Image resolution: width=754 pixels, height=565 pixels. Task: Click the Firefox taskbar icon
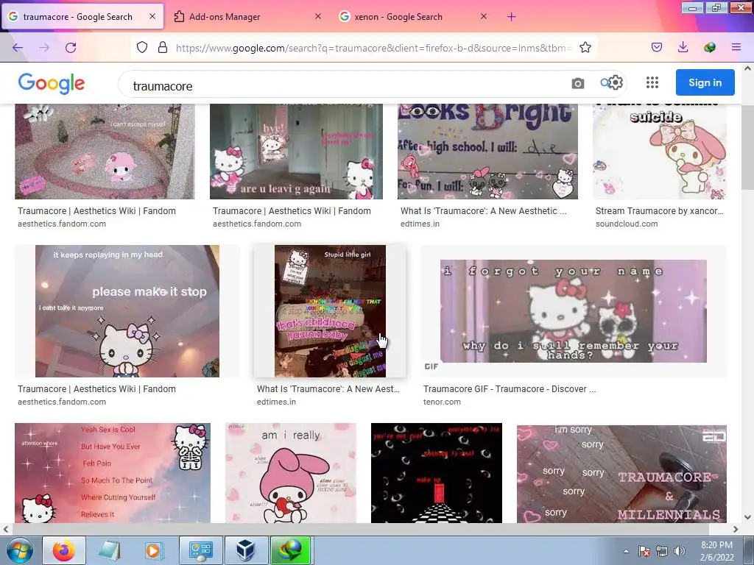(x=64, y=550)
